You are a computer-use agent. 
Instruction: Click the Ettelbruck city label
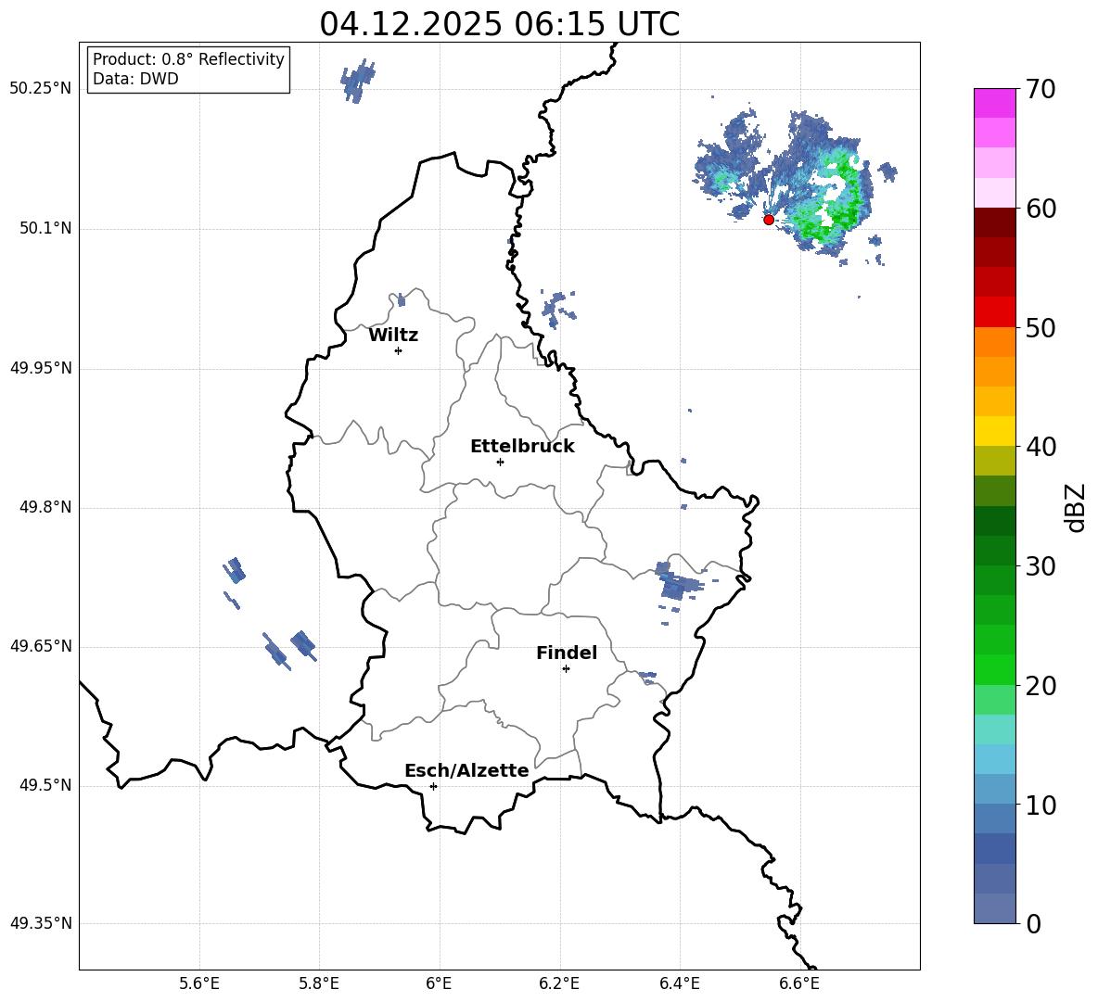click(522, 447)
